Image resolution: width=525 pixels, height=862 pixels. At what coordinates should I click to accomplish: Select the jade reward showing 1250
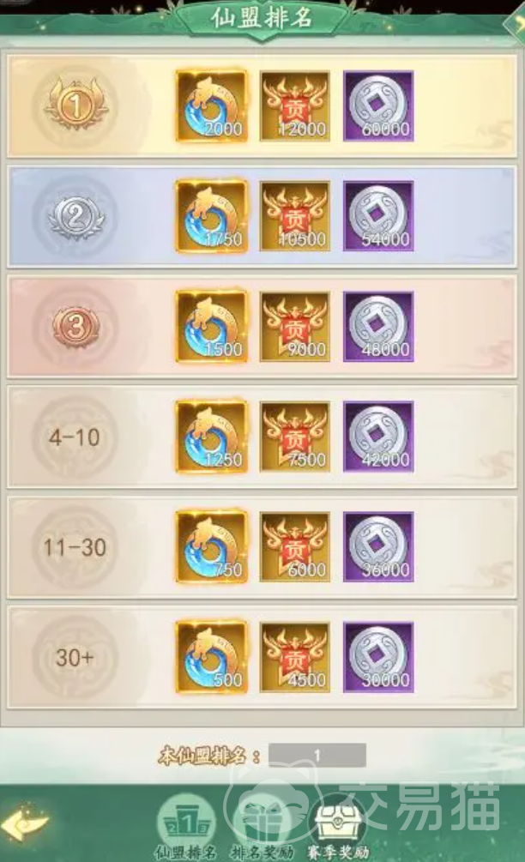pyautogui.click(x=212, y=437)
